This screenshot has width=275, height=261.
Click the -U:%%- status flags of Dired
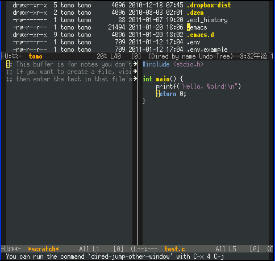(11, 56)
